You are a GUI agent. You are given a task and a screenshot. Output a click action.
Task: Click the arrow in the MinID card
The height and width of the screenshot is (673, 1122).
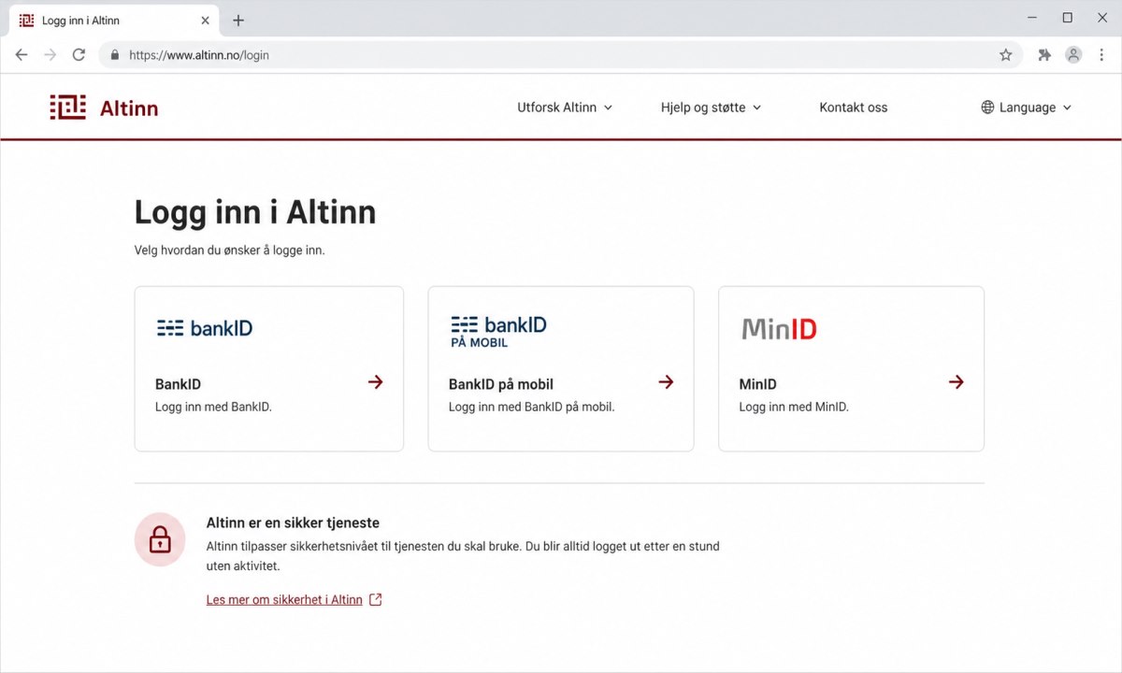[x=956, y=382]
